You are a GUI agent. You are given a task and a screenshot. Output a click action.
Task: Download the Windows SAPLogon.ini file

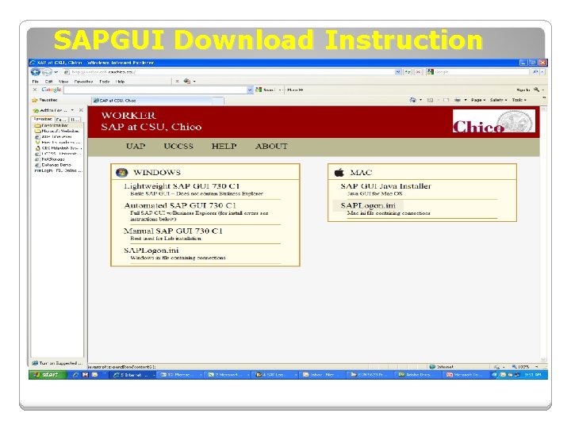151,250
